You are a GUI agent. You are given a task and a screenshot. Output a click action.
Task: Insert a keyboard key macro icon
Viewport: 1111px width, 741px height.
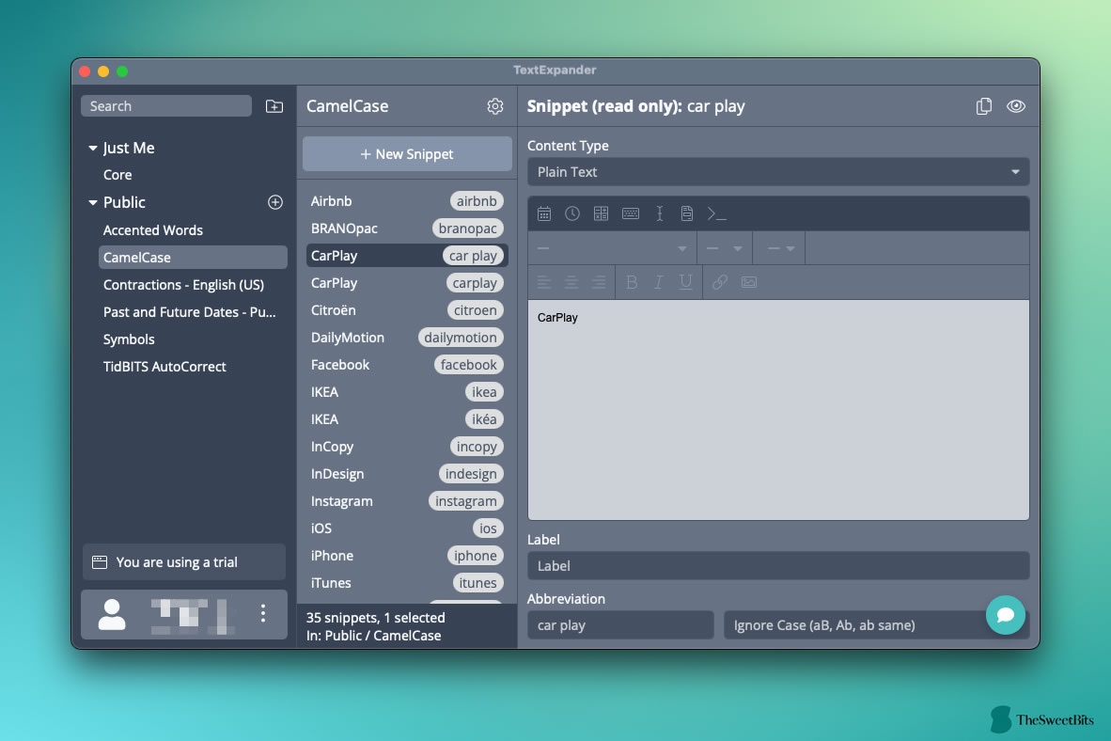[631, 213]
